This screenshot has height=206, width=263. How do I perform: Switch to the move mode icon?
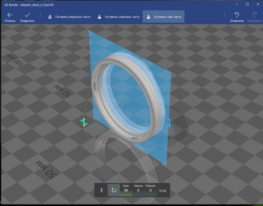(x=102, y=190)
